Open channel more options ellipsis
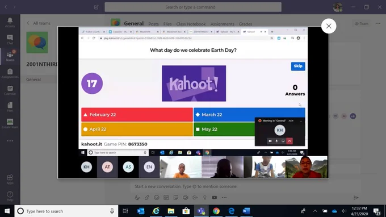The height and width of the screenshot is (217, 386). 378,23
